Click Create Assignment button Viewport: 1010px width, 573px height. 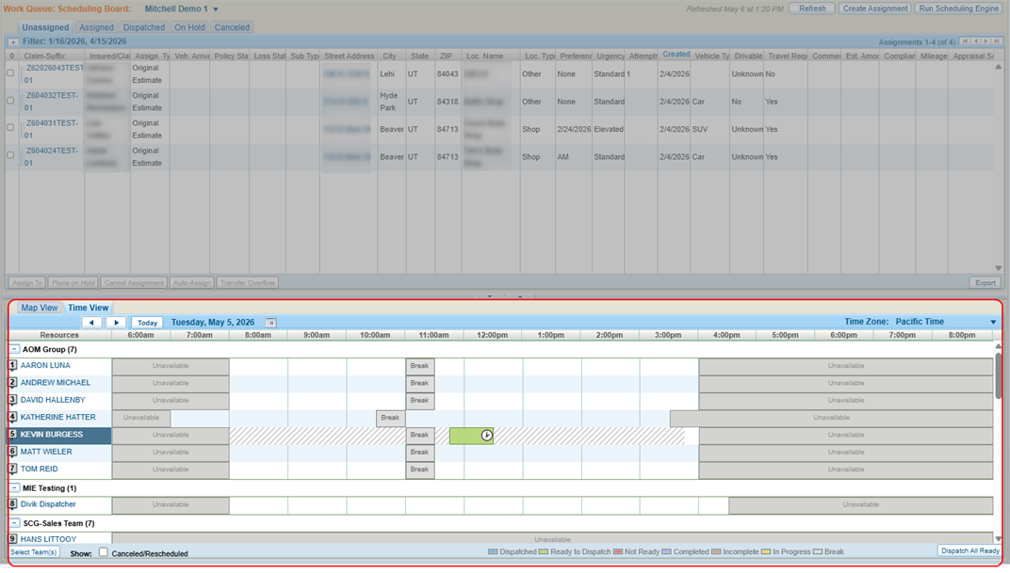874,9
